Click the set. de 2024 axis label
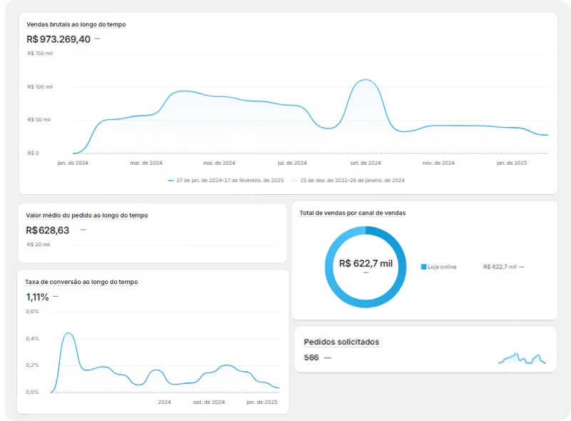Image resolution: width=571 pixels, height=421 pixels. click(365, 162)
